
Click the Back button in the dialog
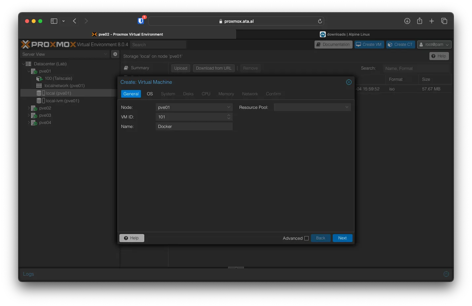(x=321, y=238)
